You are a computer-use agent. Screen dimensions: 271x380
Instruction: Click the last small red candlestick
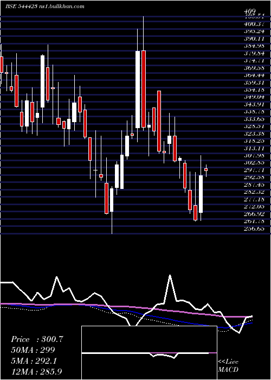click(206, 169)
